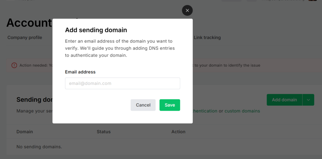Select the No sending domains row
This screenshot has width=322, height=159.
click(164, 147)
